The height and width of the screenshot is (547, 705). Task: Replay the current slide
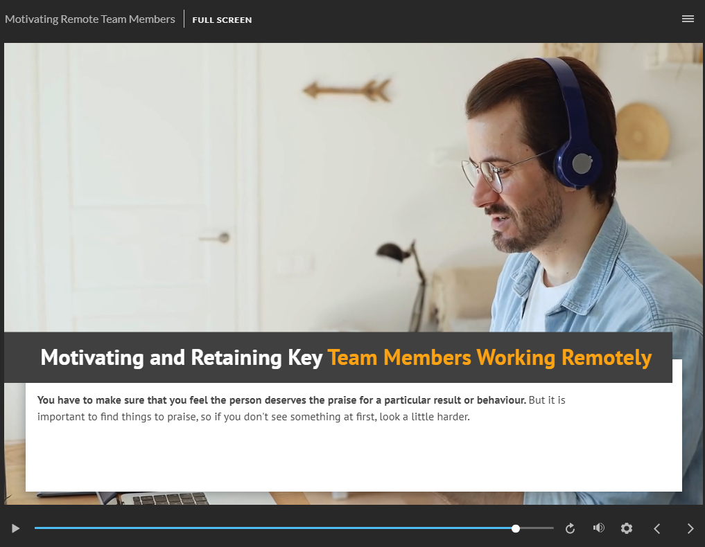coord(570,528)
